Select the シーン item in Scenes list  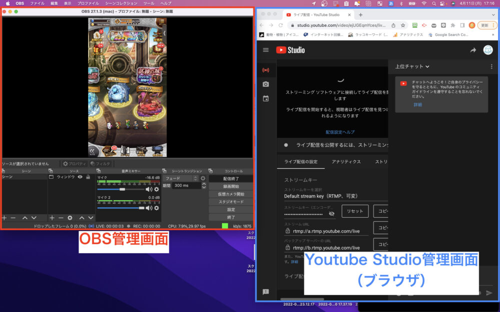pos(24,177)
